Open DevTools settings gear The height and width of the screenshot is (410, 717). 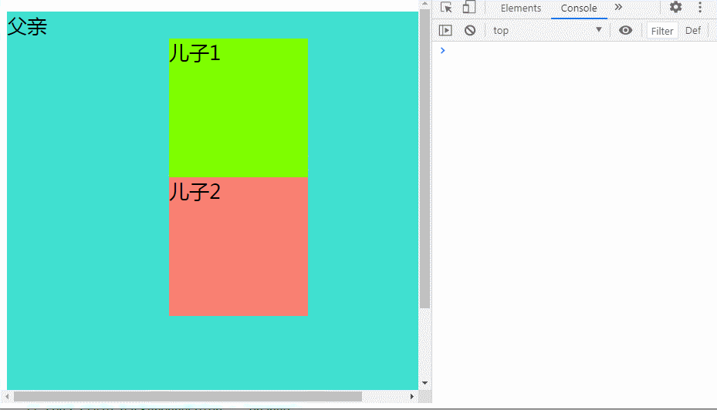tap(675, 8)
